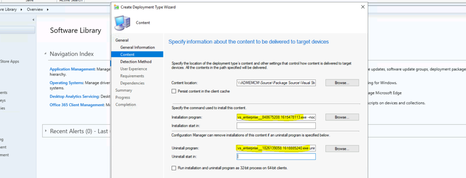Select General Information wizard step
Viewport: 466px width, 178px height.
(137, 48)
